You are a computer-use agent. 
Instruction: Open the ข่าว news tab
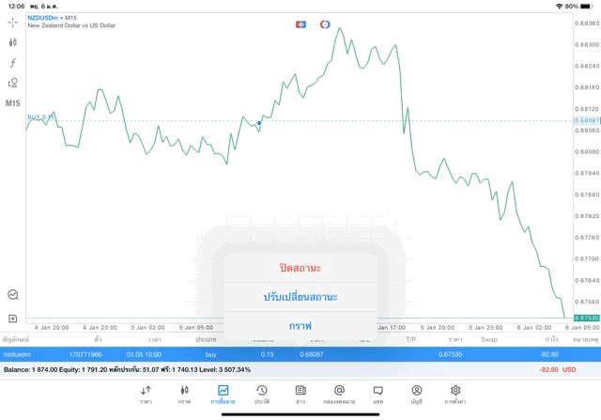tap(300, 394)
